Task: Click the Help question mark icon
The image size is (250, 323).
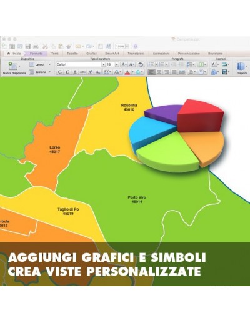Action: click(x=136, y=46)
